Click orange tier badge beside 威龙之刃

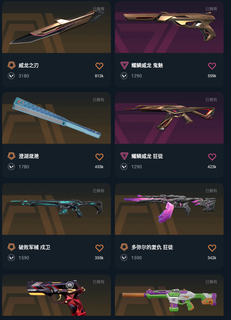click(11, 65)
